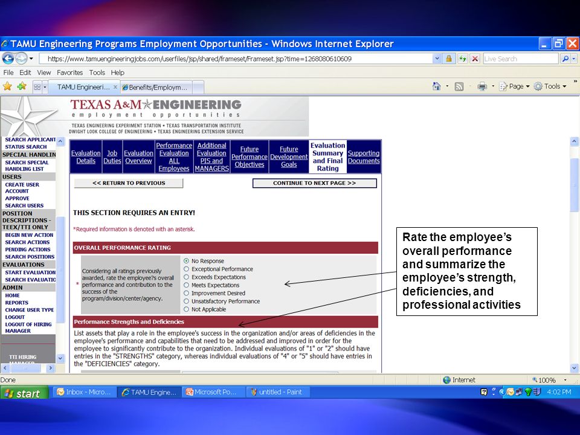Switch to the Benefits/Employm... browser tab
The height and width of the screenshot is (435, 580).
(156, 87)
